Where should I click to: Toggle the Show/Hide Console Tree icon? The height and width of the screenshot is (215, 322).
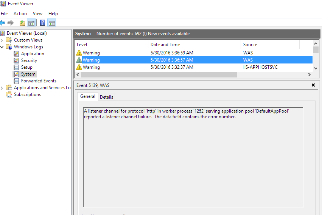pos(31,23)
